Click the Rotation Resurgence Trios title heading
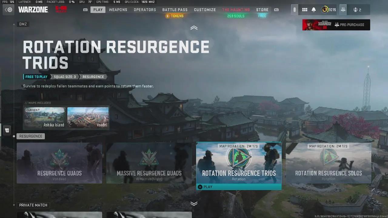The image size is (388, 218). (x=116, y=55)
